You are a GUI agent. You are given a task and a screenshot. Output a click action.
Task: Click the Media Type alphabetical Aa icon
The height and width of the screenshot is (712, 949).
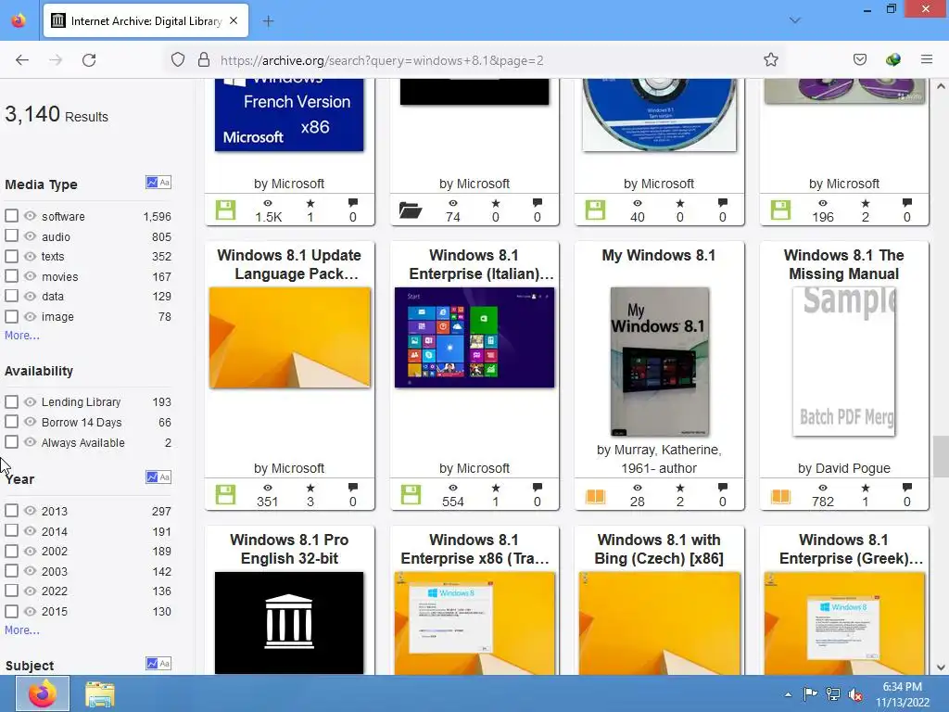[x=165, y=183]
